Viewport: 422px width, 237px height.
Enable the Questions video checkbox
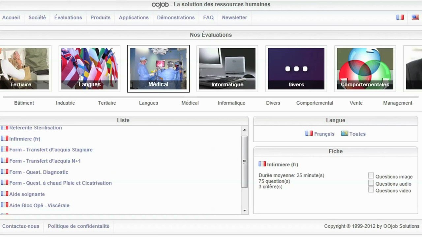click(371, 190)
